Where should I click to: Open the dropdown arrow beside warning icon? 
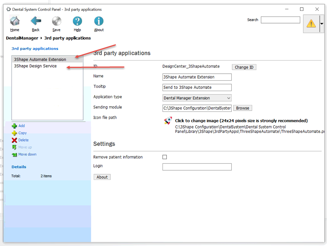[321, 24]
